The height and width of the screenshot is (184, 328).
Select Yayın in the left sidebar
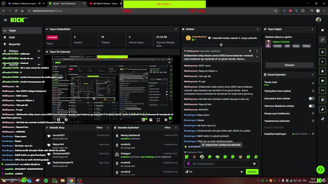click(x=22, y=30)
